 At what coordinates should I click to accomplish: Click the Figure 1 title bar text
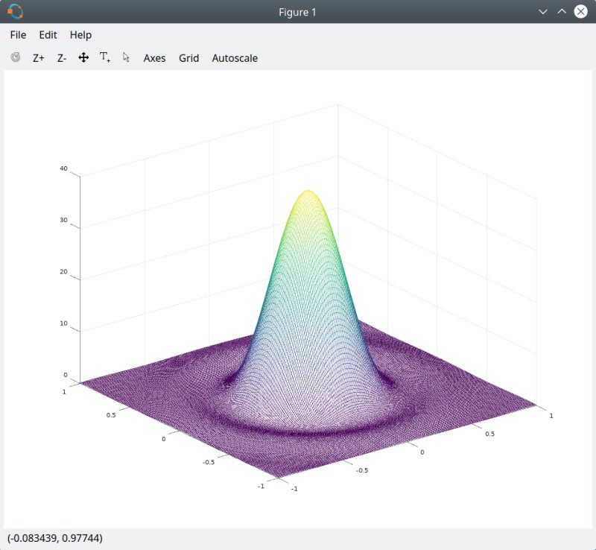coord(298,12)
